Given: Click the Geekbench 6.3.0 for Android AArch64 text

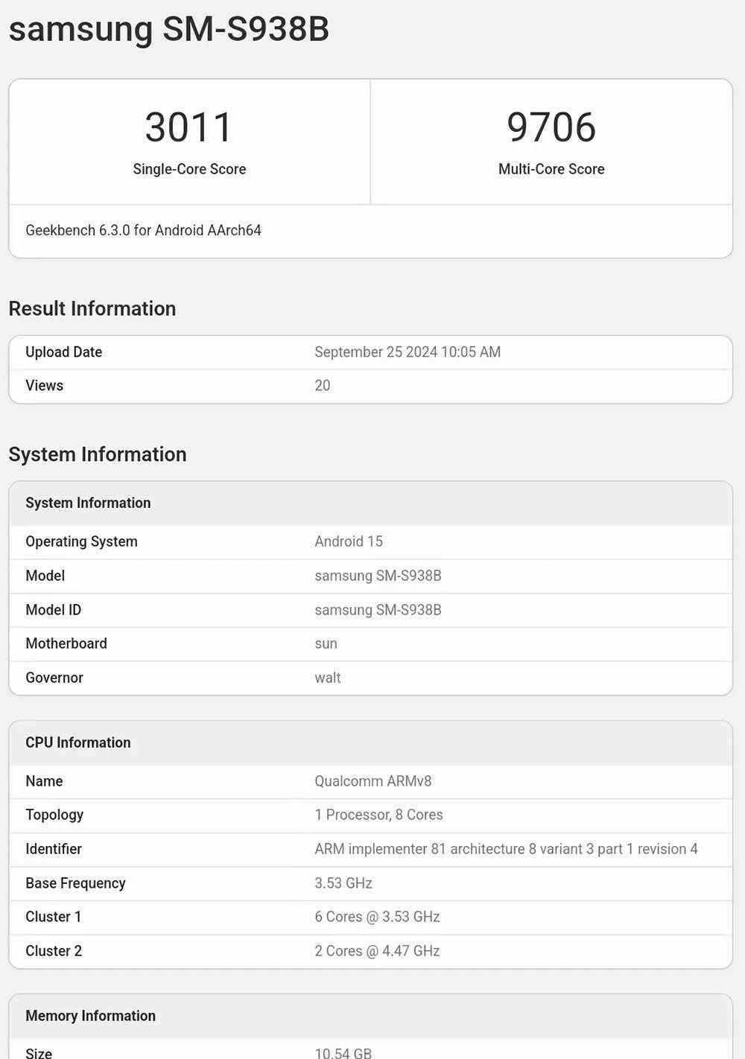Looking at the screenshot, I should 143,230.
